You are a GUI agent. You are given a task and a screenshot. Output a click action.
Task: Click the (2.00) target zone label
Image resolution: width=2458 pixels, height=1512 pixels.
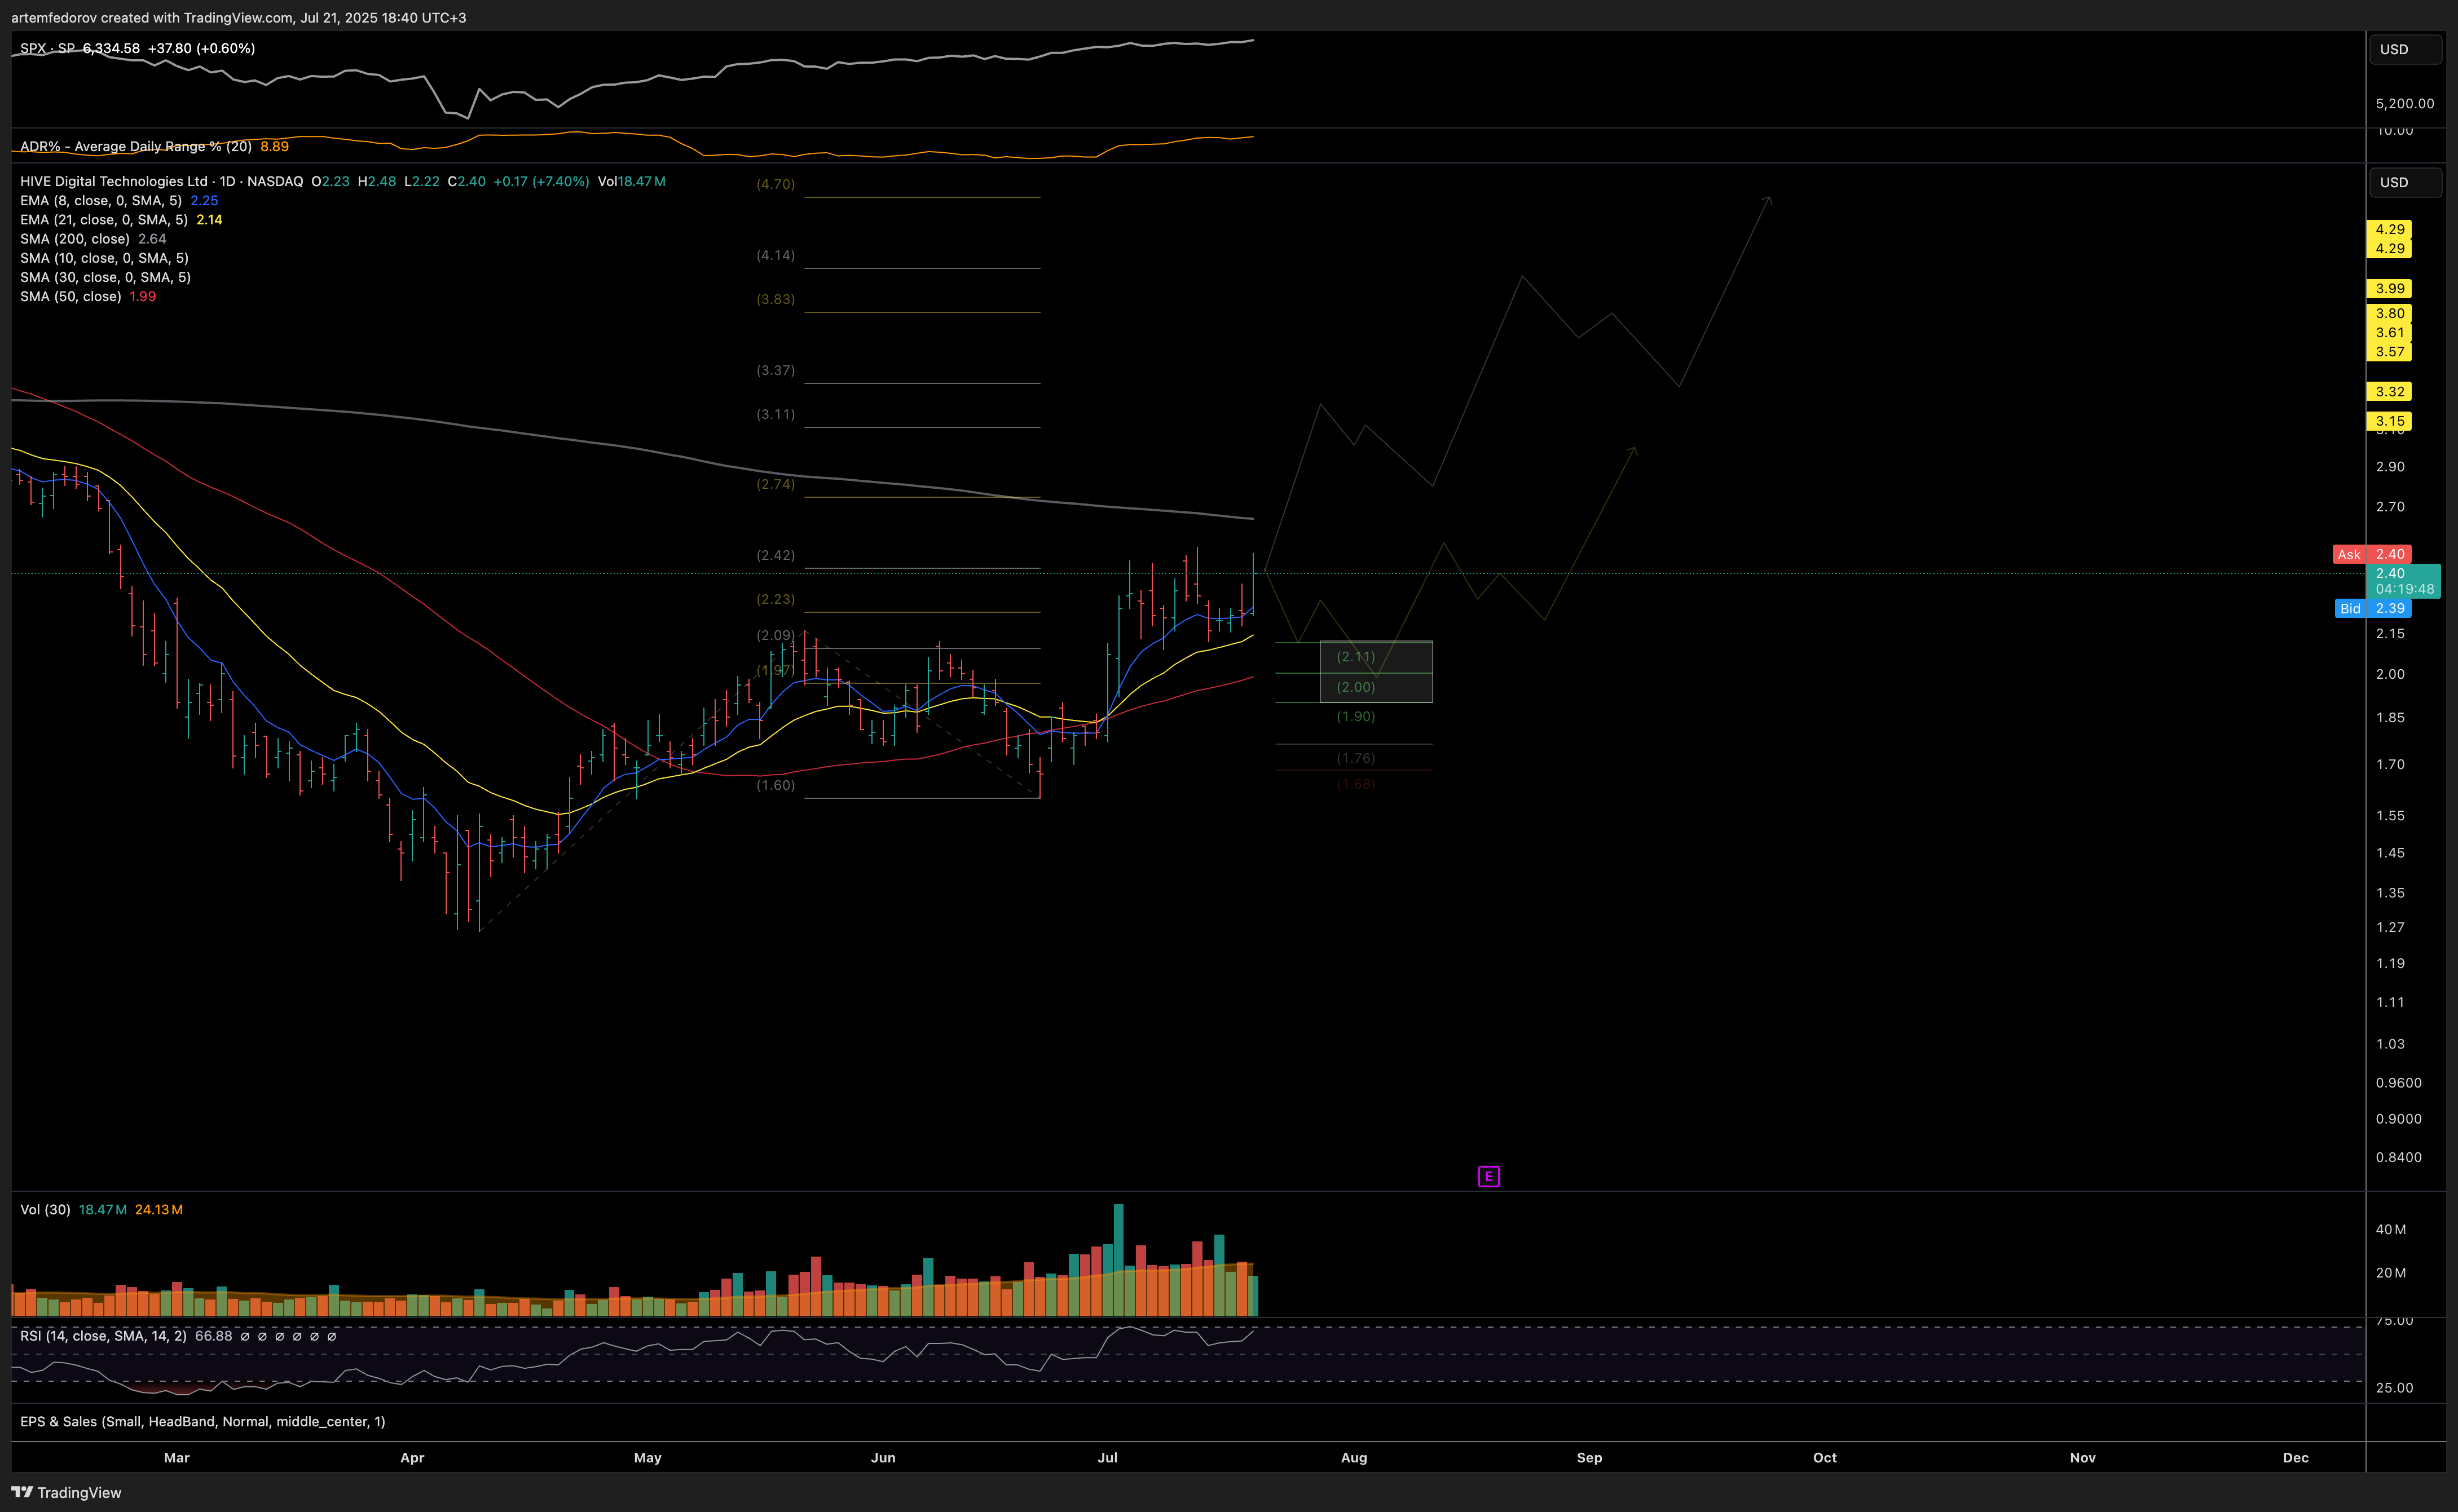tap(1355, 687)
